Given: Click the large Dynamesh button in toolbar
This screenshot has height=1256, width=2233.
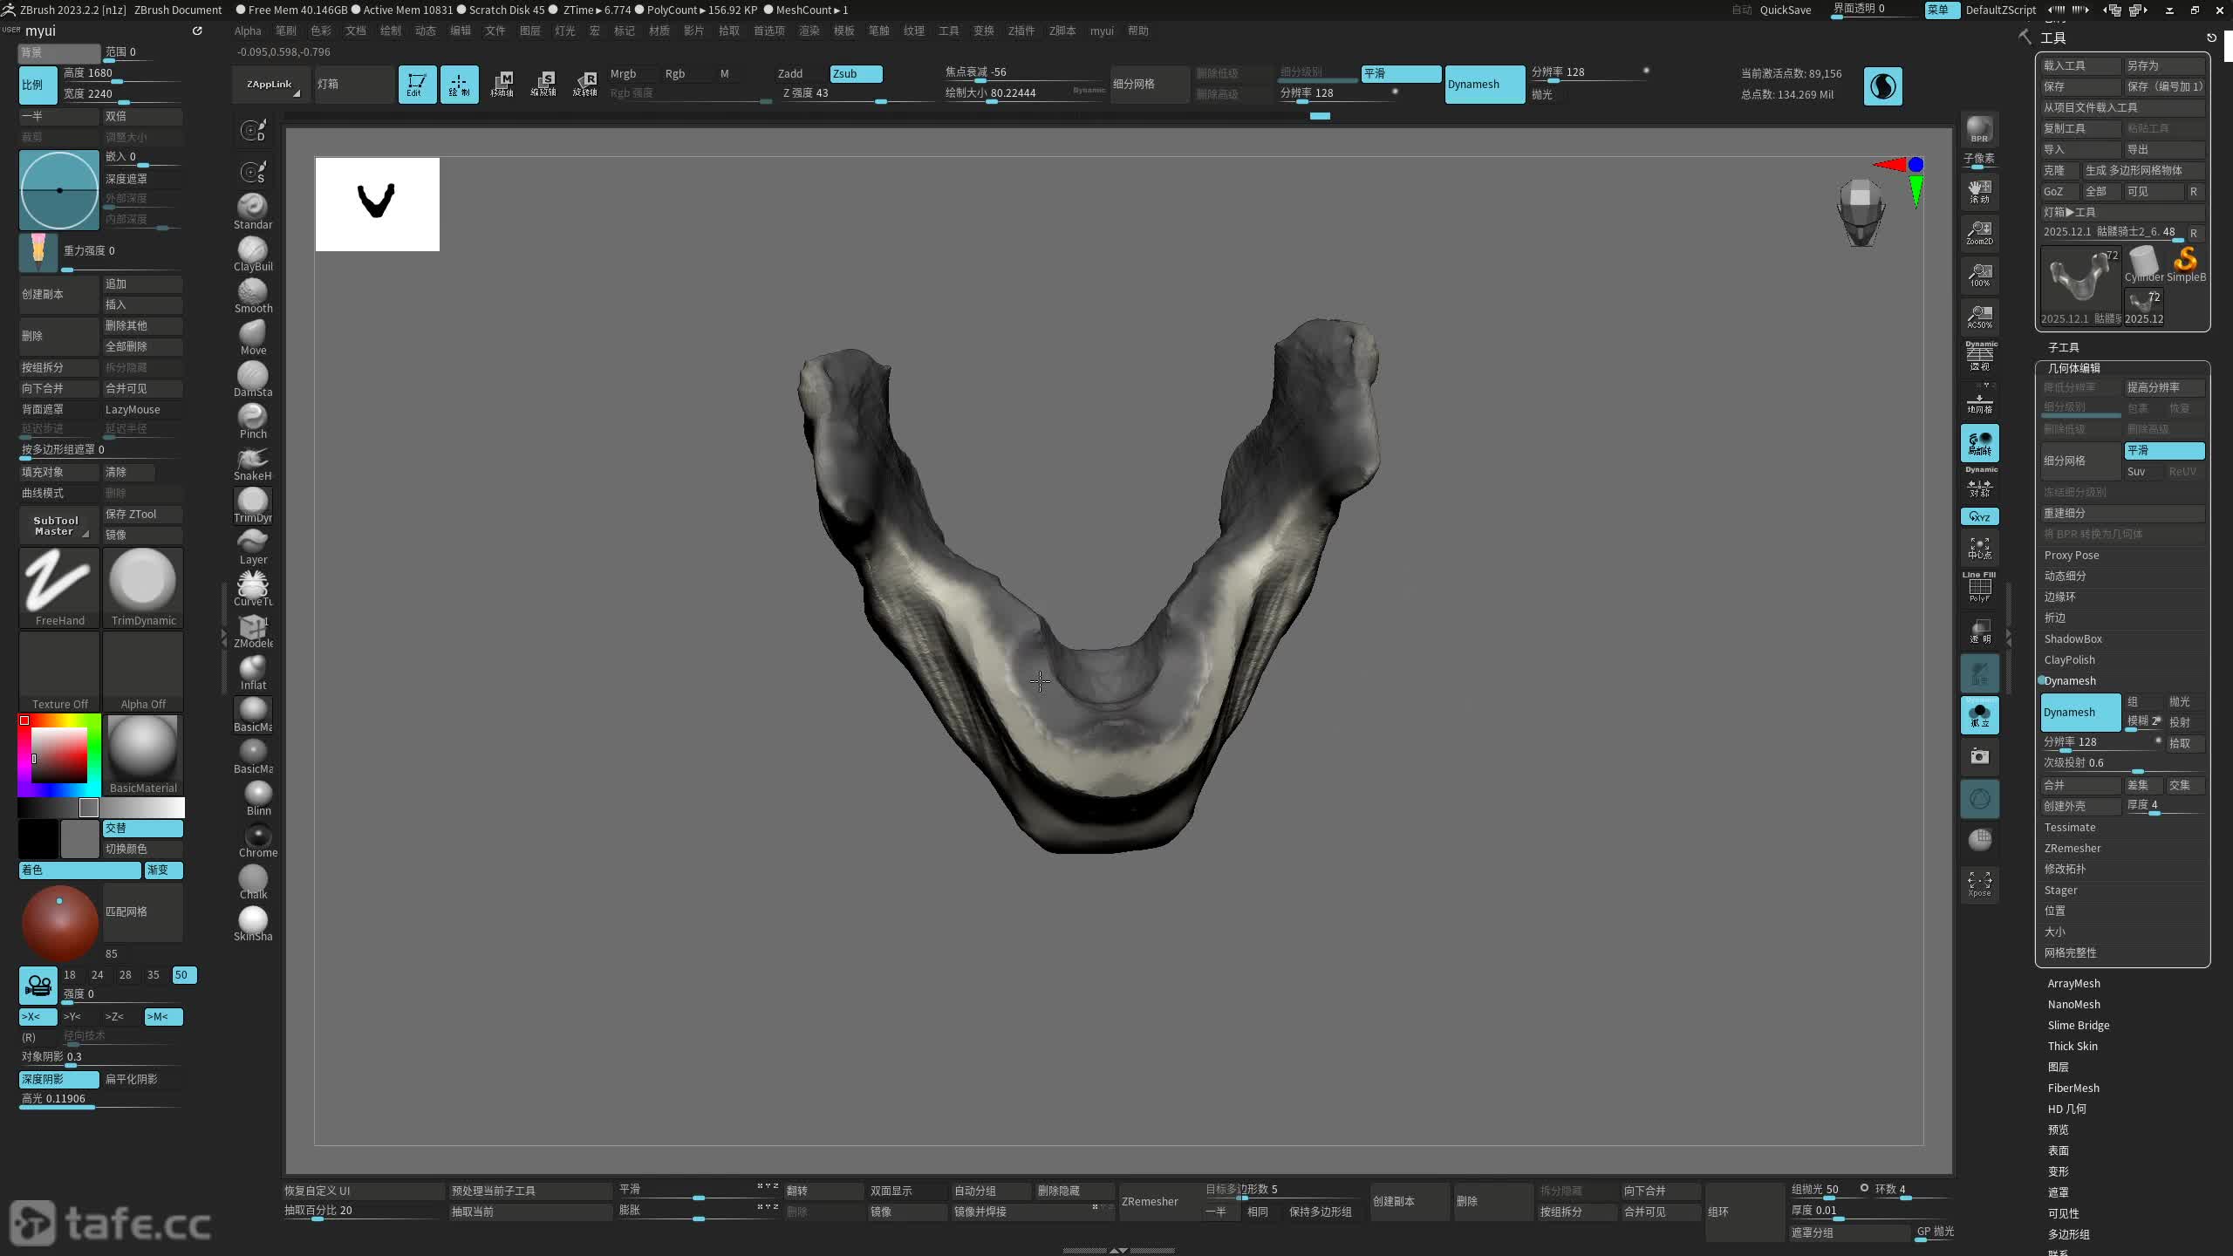Looking at the screenshot, I should coord(1484,84).
